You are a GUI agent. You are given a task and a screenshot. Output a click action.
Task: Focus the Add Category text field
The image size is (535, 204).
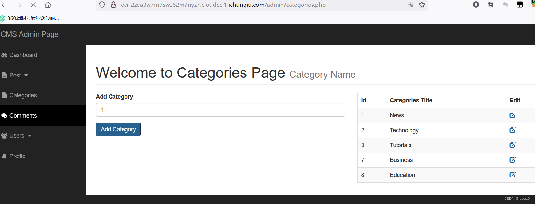point(220,110)
